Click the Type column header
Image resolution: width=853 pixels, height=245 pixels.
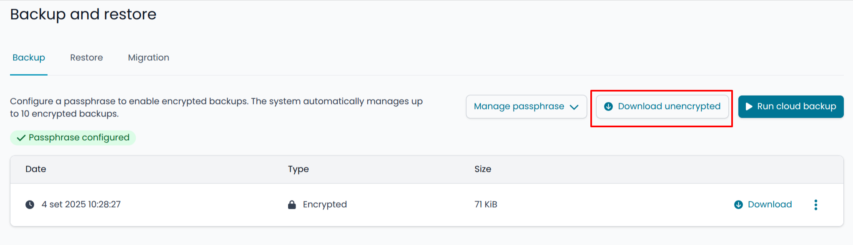click(298, 169)
